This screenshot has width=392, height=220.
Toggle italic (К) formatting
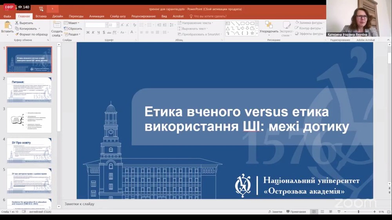[x=93, y=32]
